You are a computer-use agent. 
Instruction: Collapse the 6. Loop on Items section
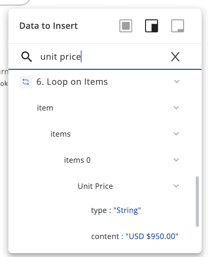pyautogui.click(x=176, y=82)
